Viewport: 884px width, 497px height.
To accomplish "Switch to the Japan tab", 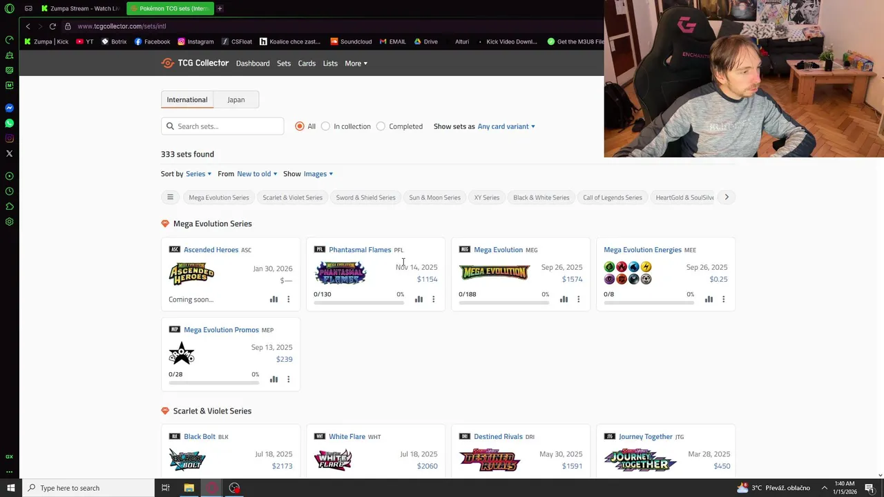I will click(236, 99).
